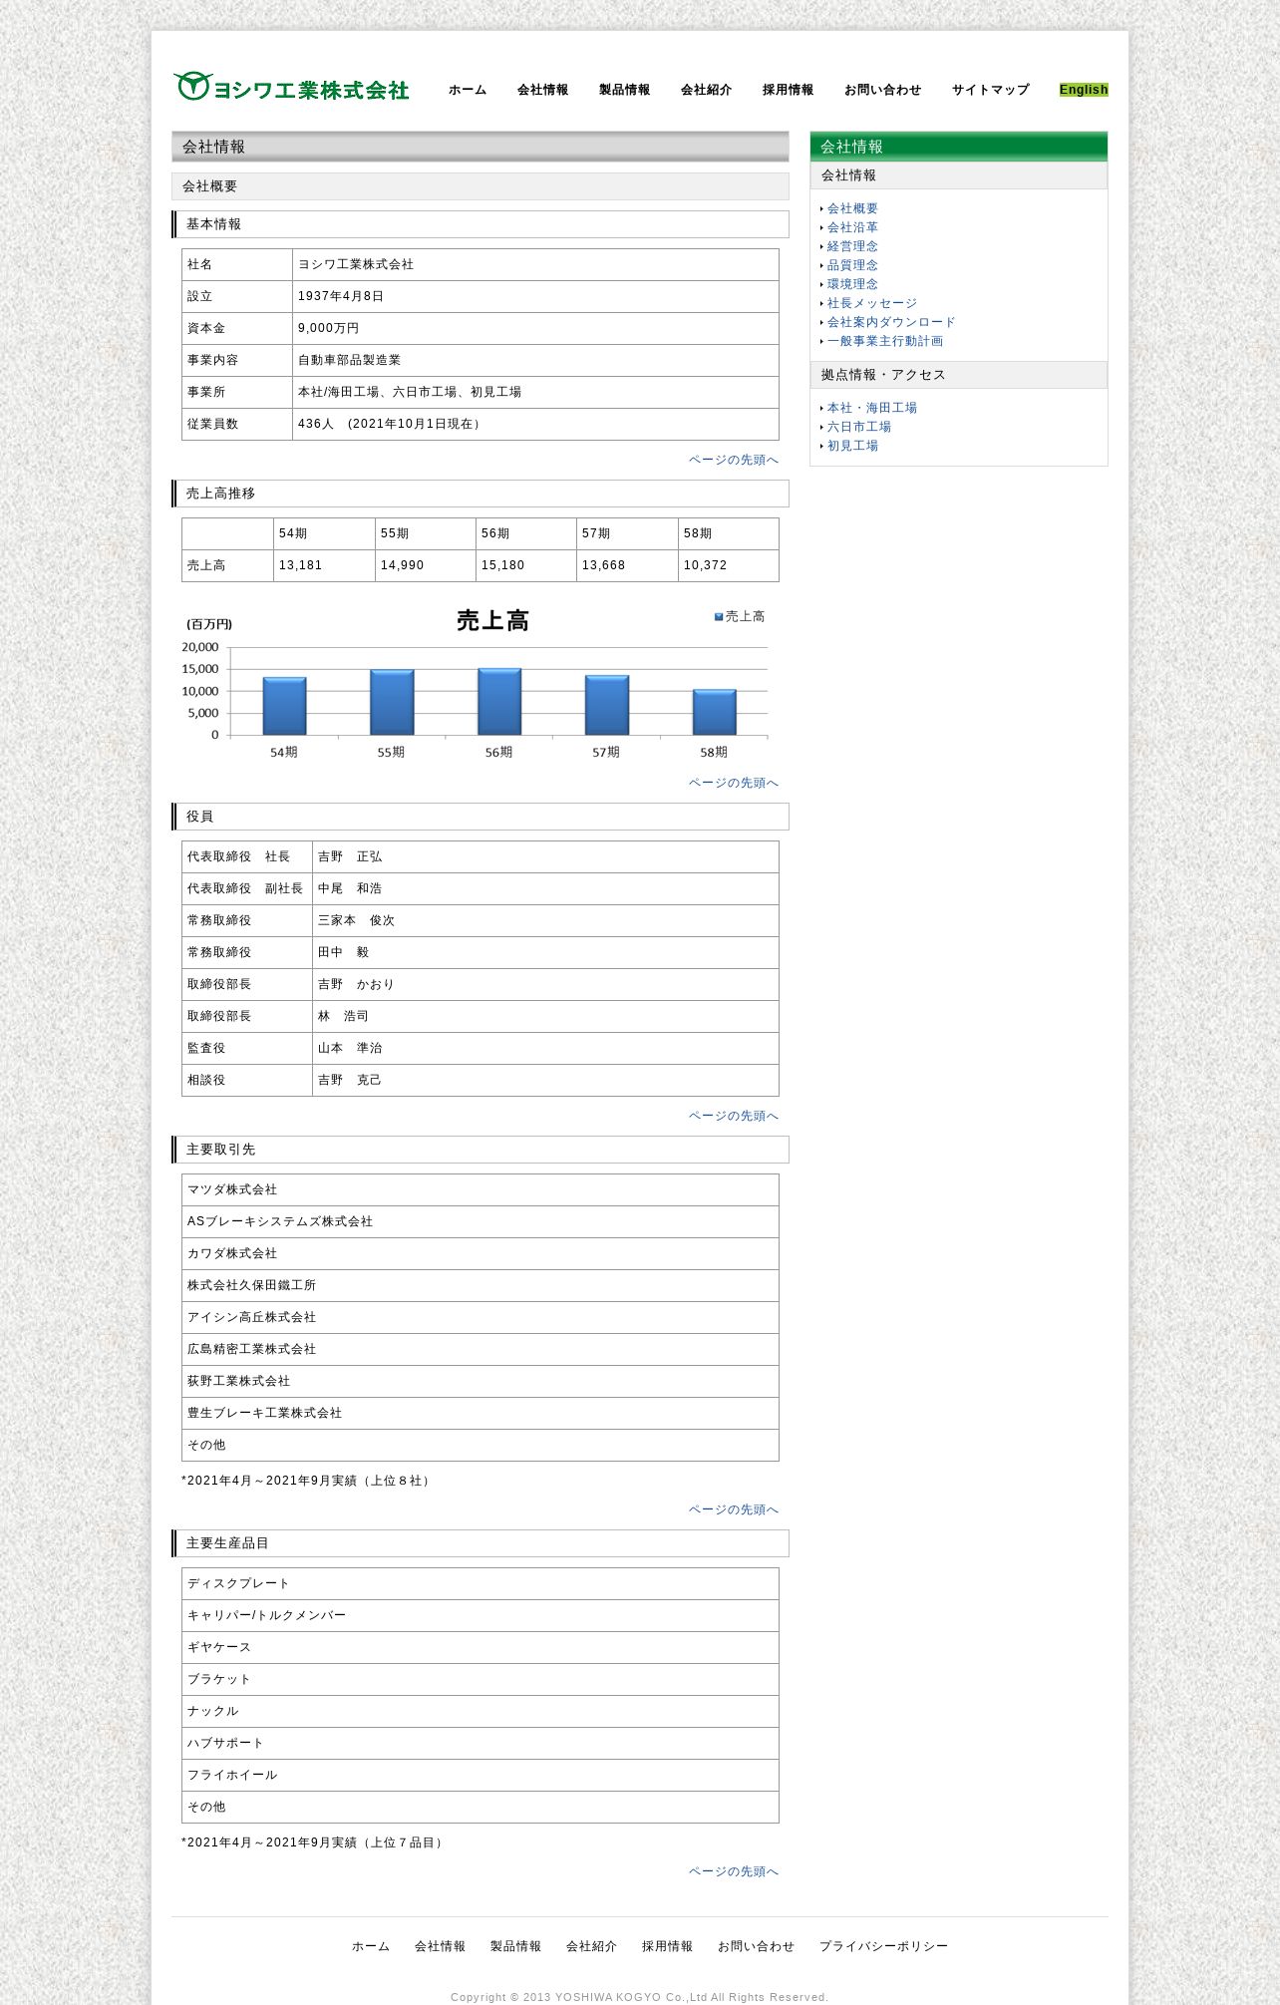Open サイトマップ in the top navigation
The height and width of the screenshot is (2005, 1280).
991,90
